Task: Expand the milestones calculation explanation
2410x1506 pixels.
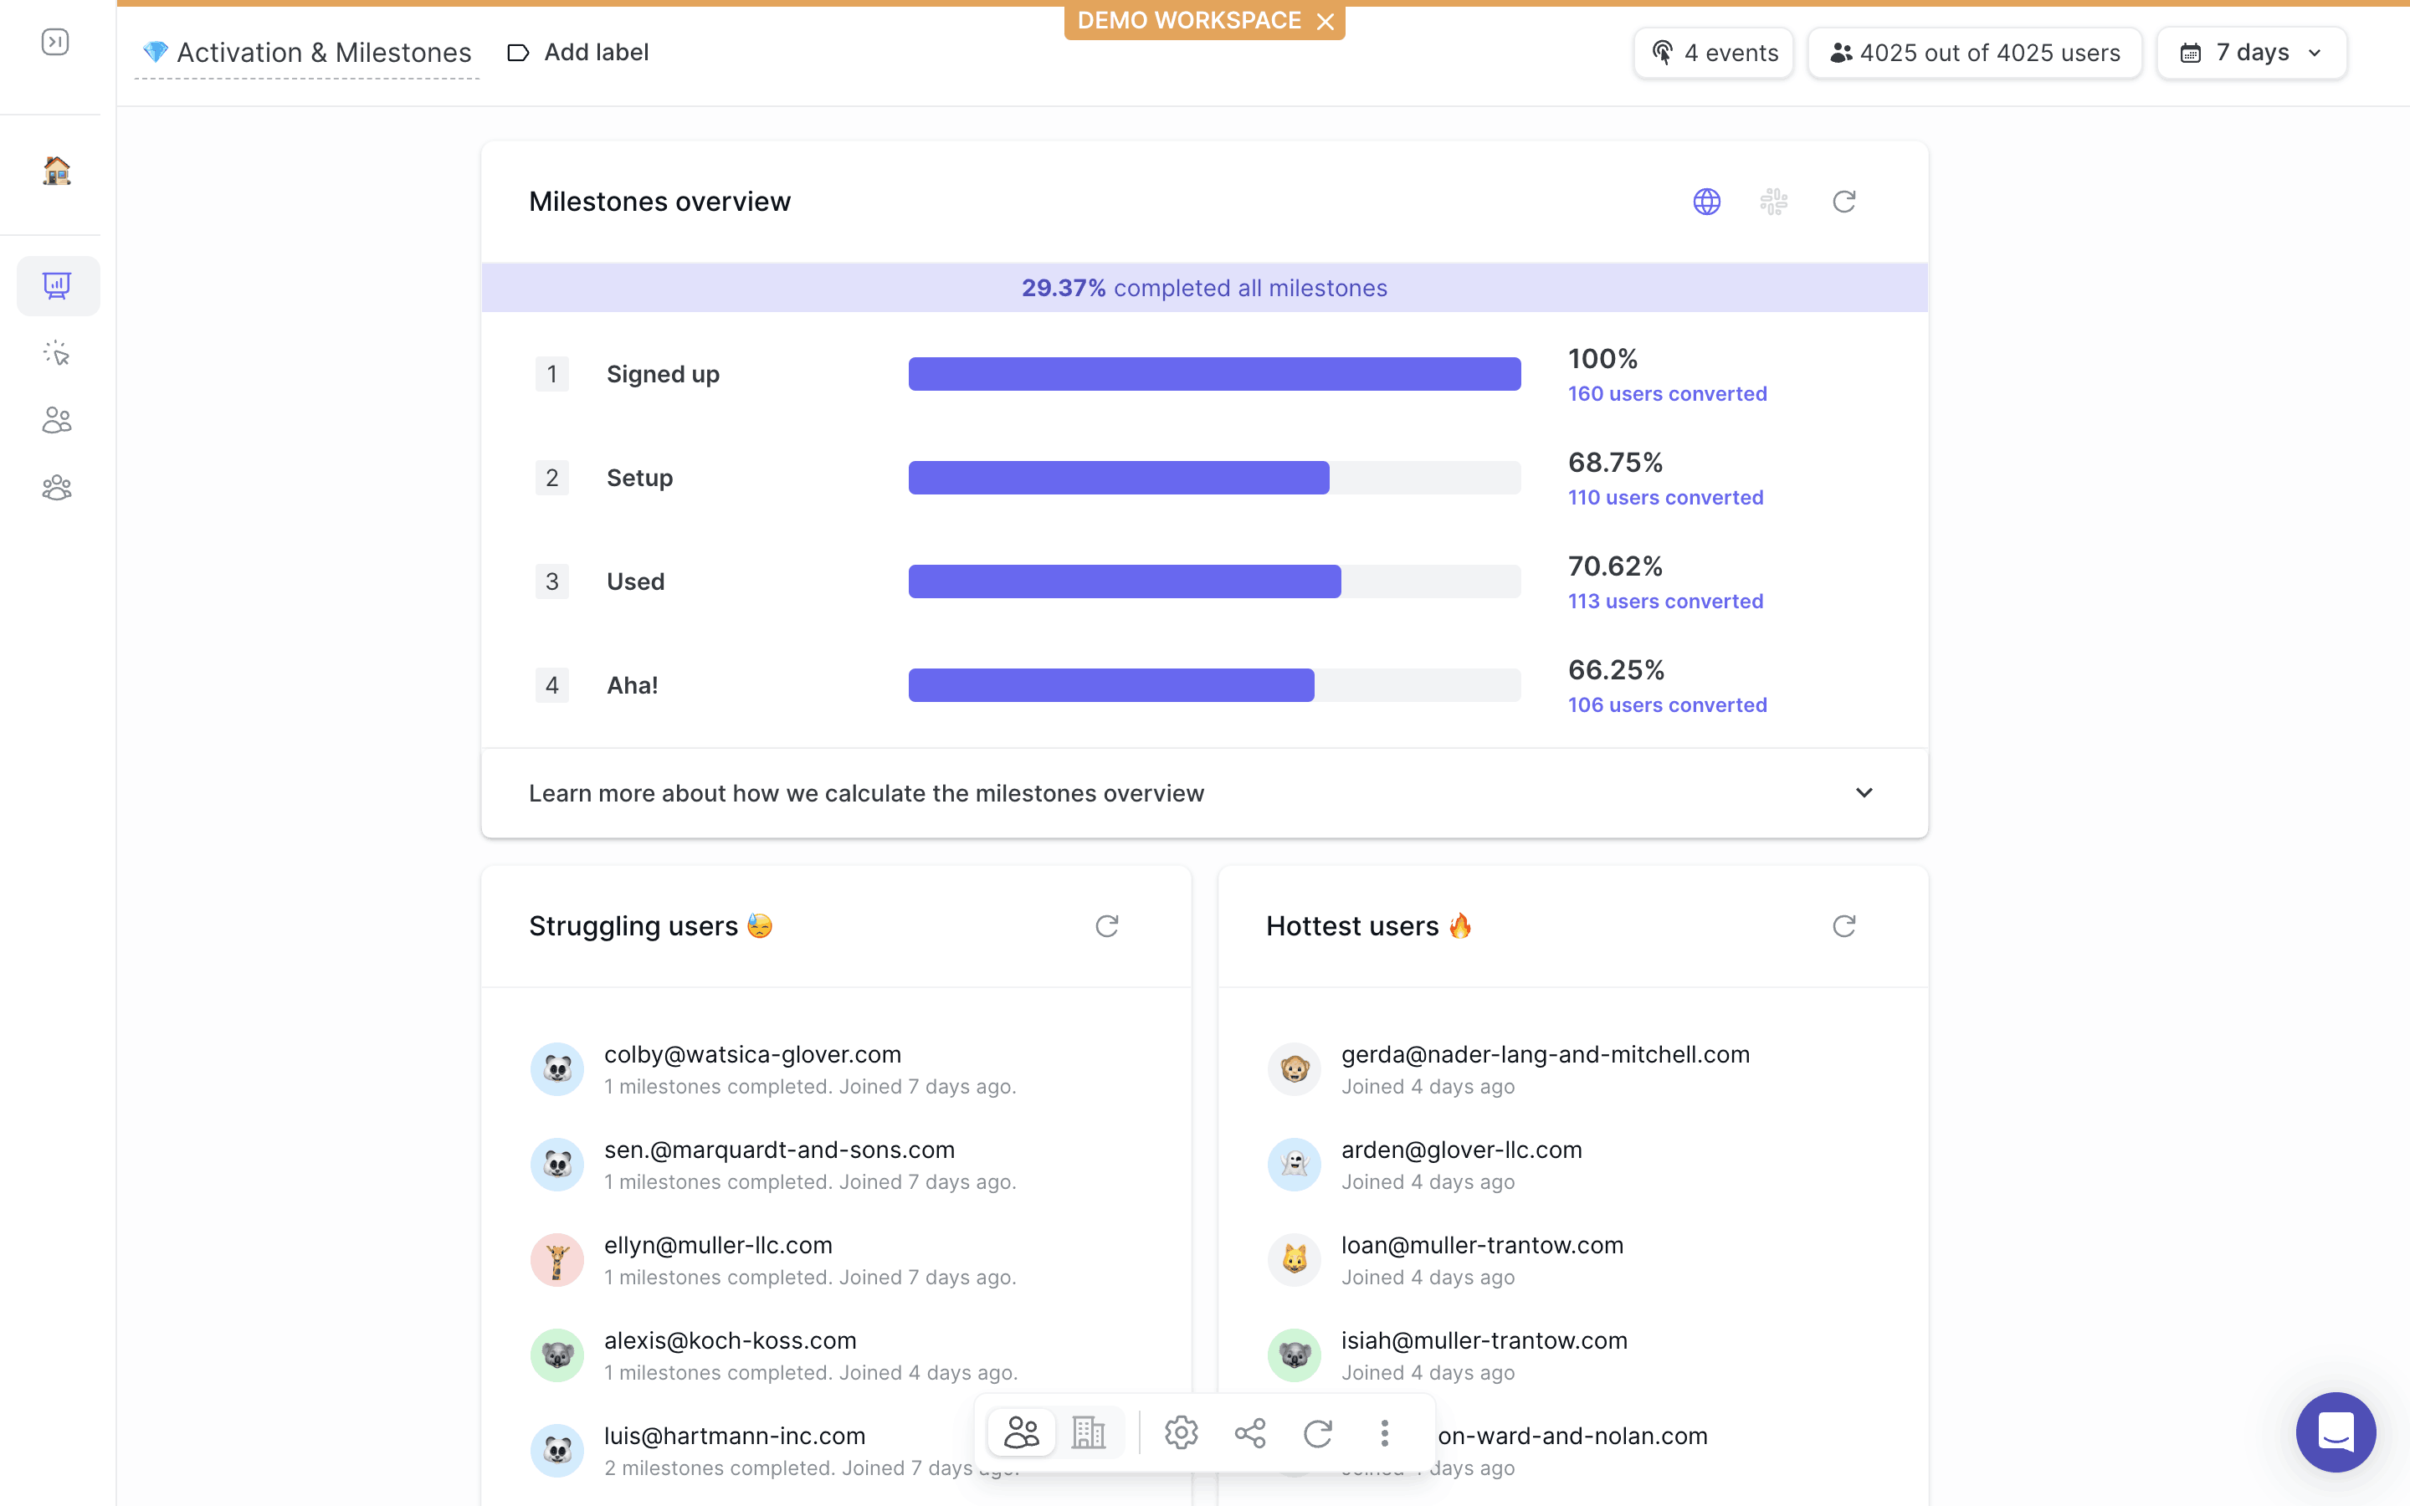Action: coord(1864,793)
